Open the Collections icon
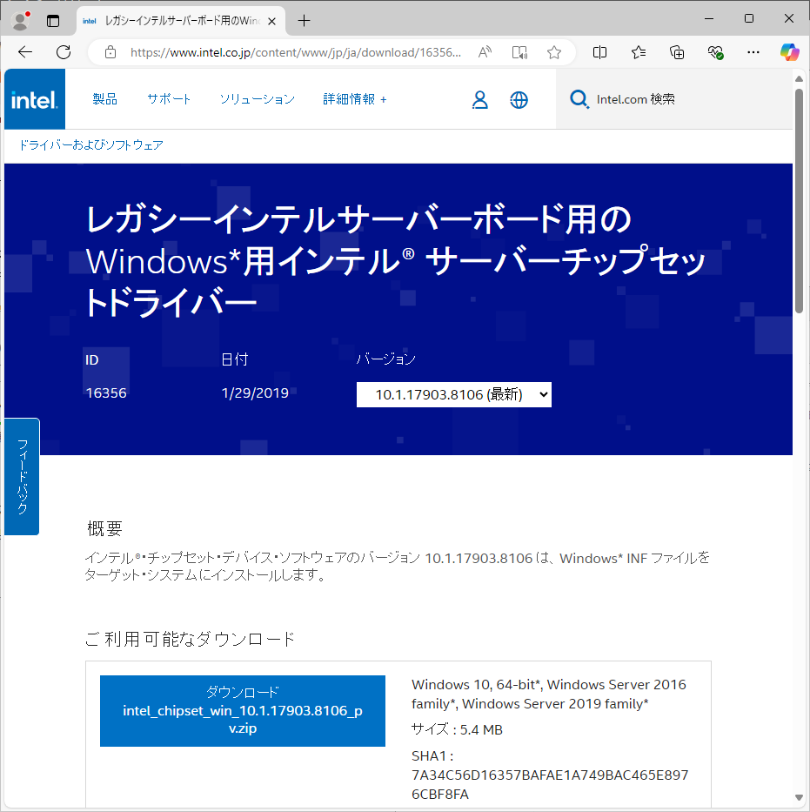 [677, 52]
